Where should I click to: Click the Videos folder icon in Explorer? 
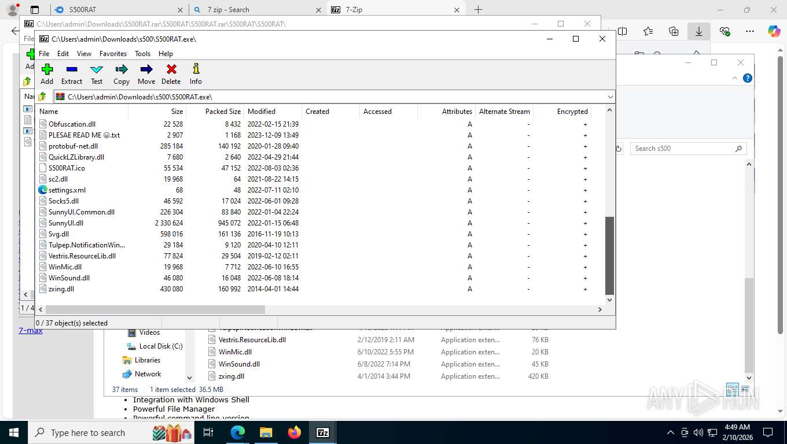[x=131, y=332]
